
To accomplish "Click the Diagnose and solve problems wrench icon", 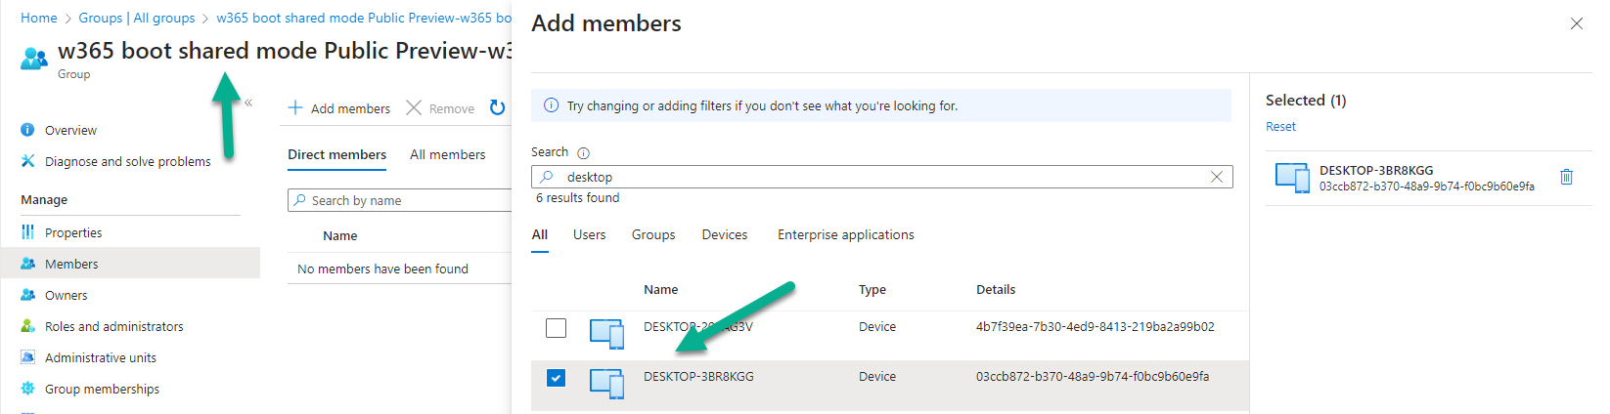I will pos(27,161).
